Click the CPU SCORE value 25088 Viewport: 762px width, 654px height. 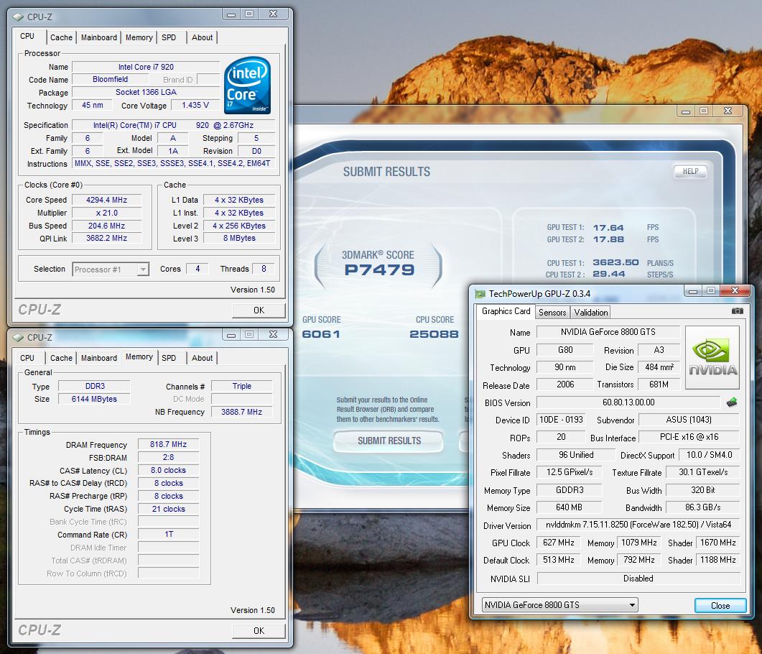point(434,334)
